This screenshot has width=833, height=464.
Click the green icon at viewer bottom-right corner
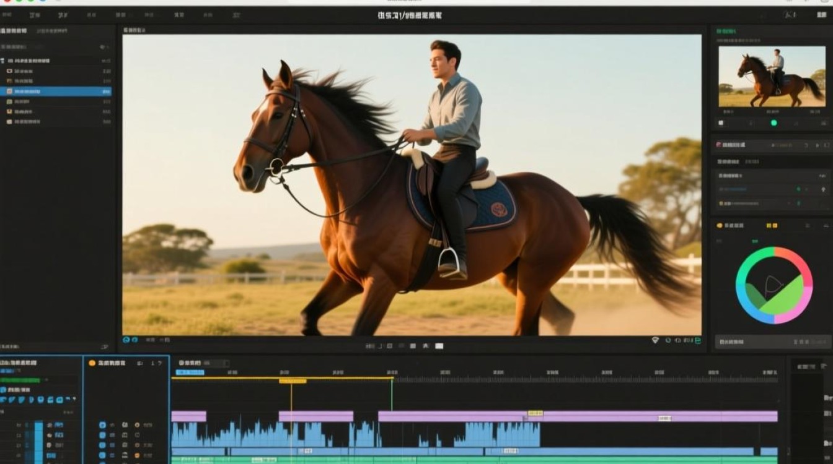pos(697,340)
